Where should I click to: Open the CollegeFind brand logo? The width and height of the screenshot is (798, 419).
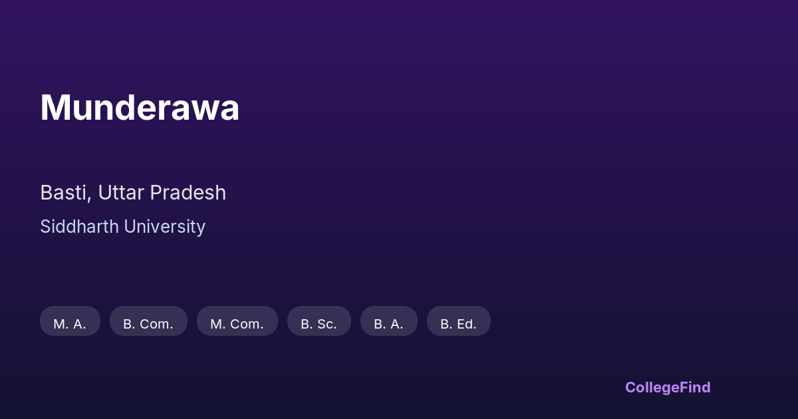[x=667, y=387]
